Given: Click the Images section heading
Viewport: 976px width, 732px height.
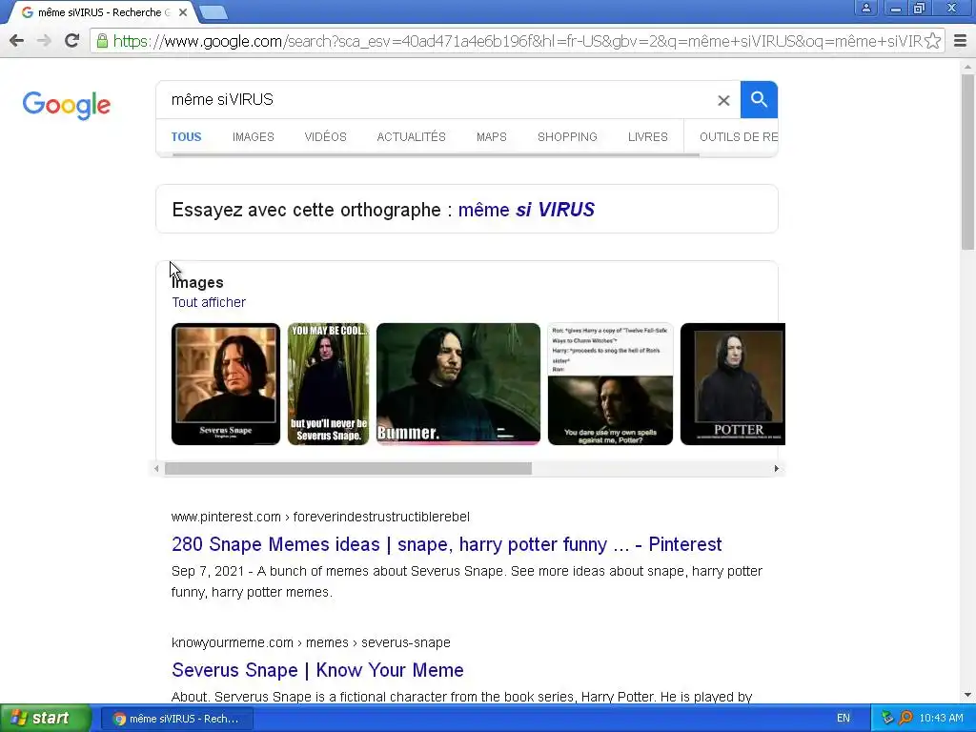Looking at the screenshot, I should [x=197, y=282].
